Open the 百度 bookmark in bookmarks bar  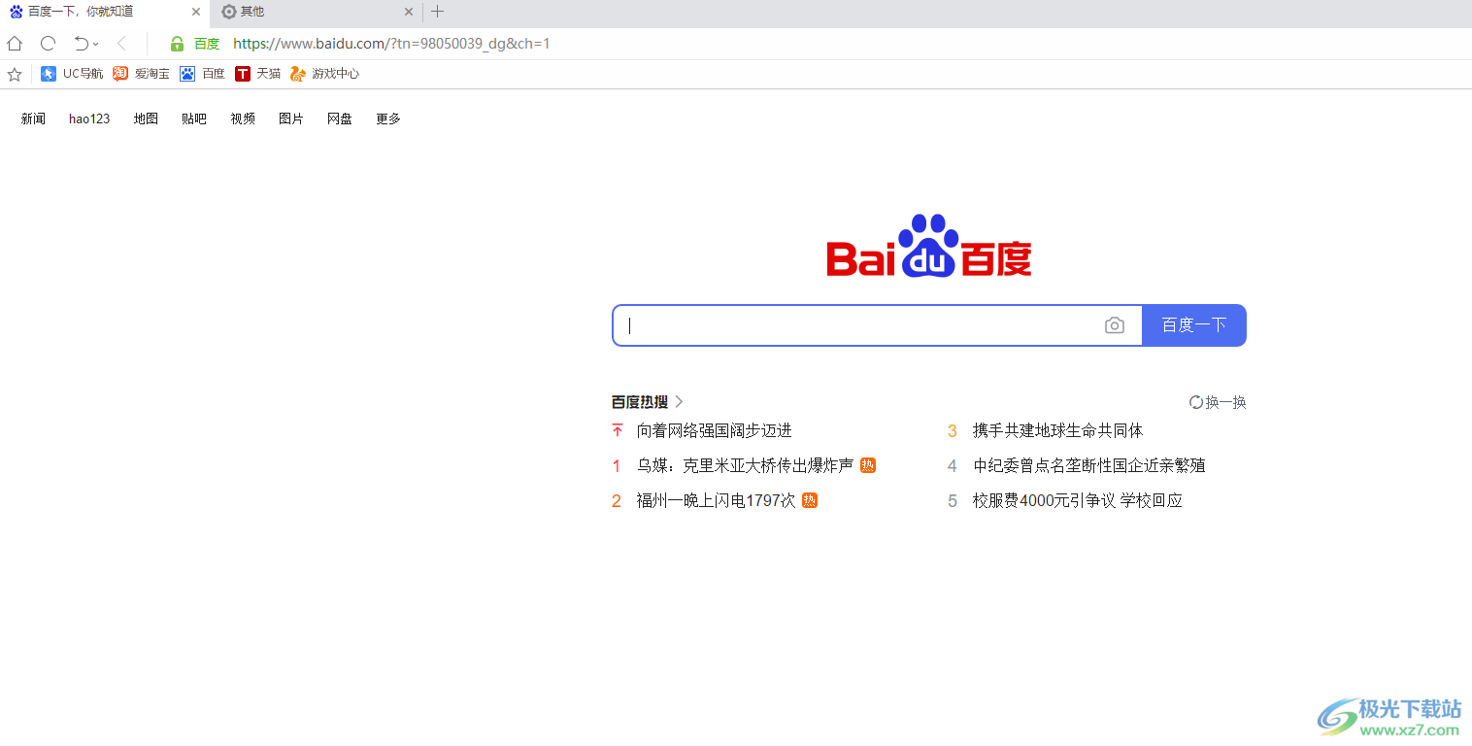coord(202,74)
